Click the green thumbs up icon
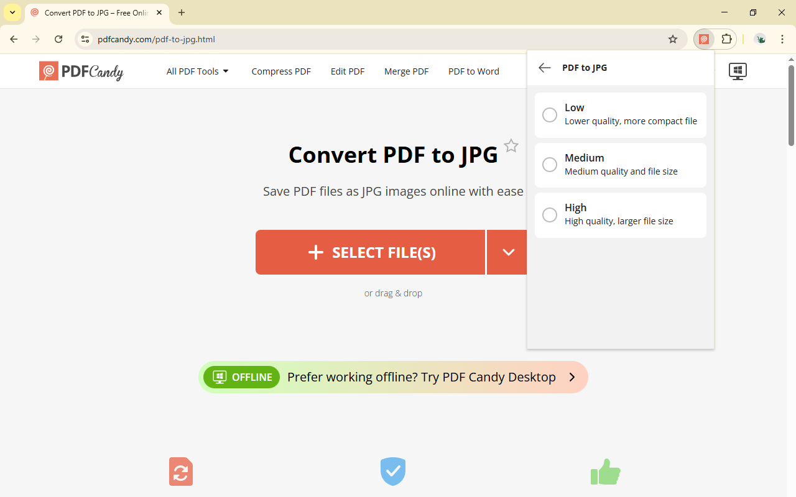Screen dimensions: 796x497 tap(605, 471)
